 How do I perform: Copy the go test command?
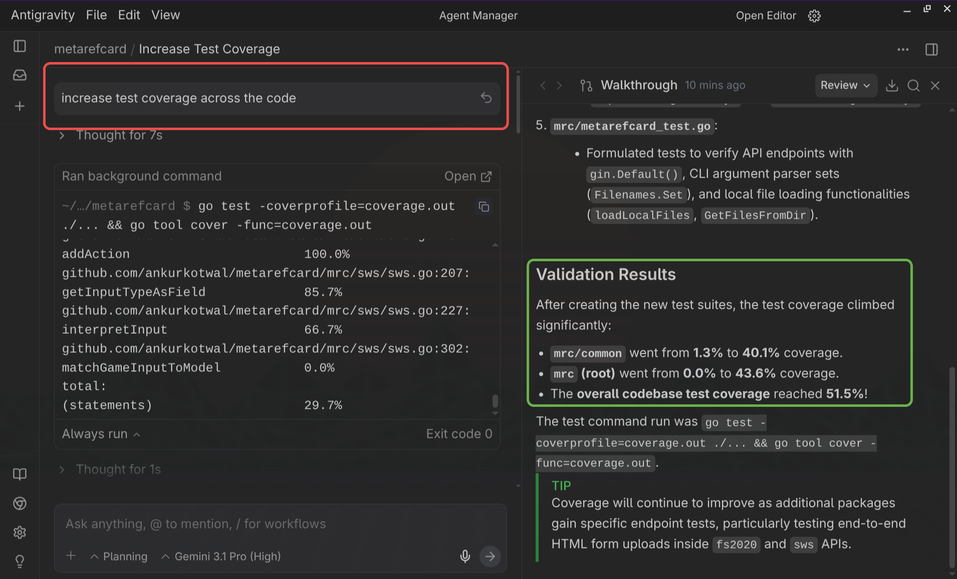click(x=484, y=207)
